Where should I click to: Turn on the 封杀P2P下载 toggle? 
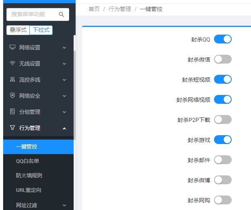[223, 119]
